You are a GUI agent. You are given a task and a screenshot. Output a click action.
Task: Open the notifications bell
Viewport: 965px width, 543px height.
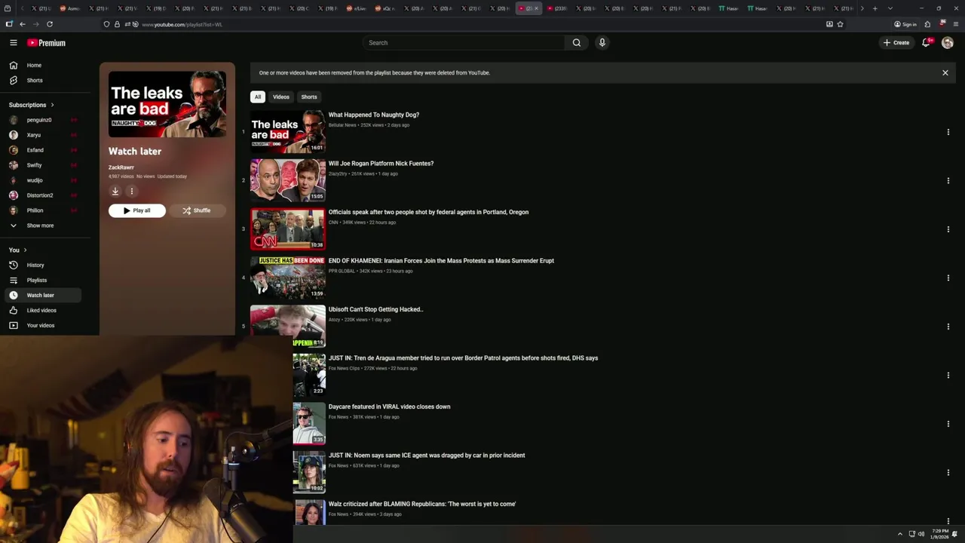coord(927,43)
